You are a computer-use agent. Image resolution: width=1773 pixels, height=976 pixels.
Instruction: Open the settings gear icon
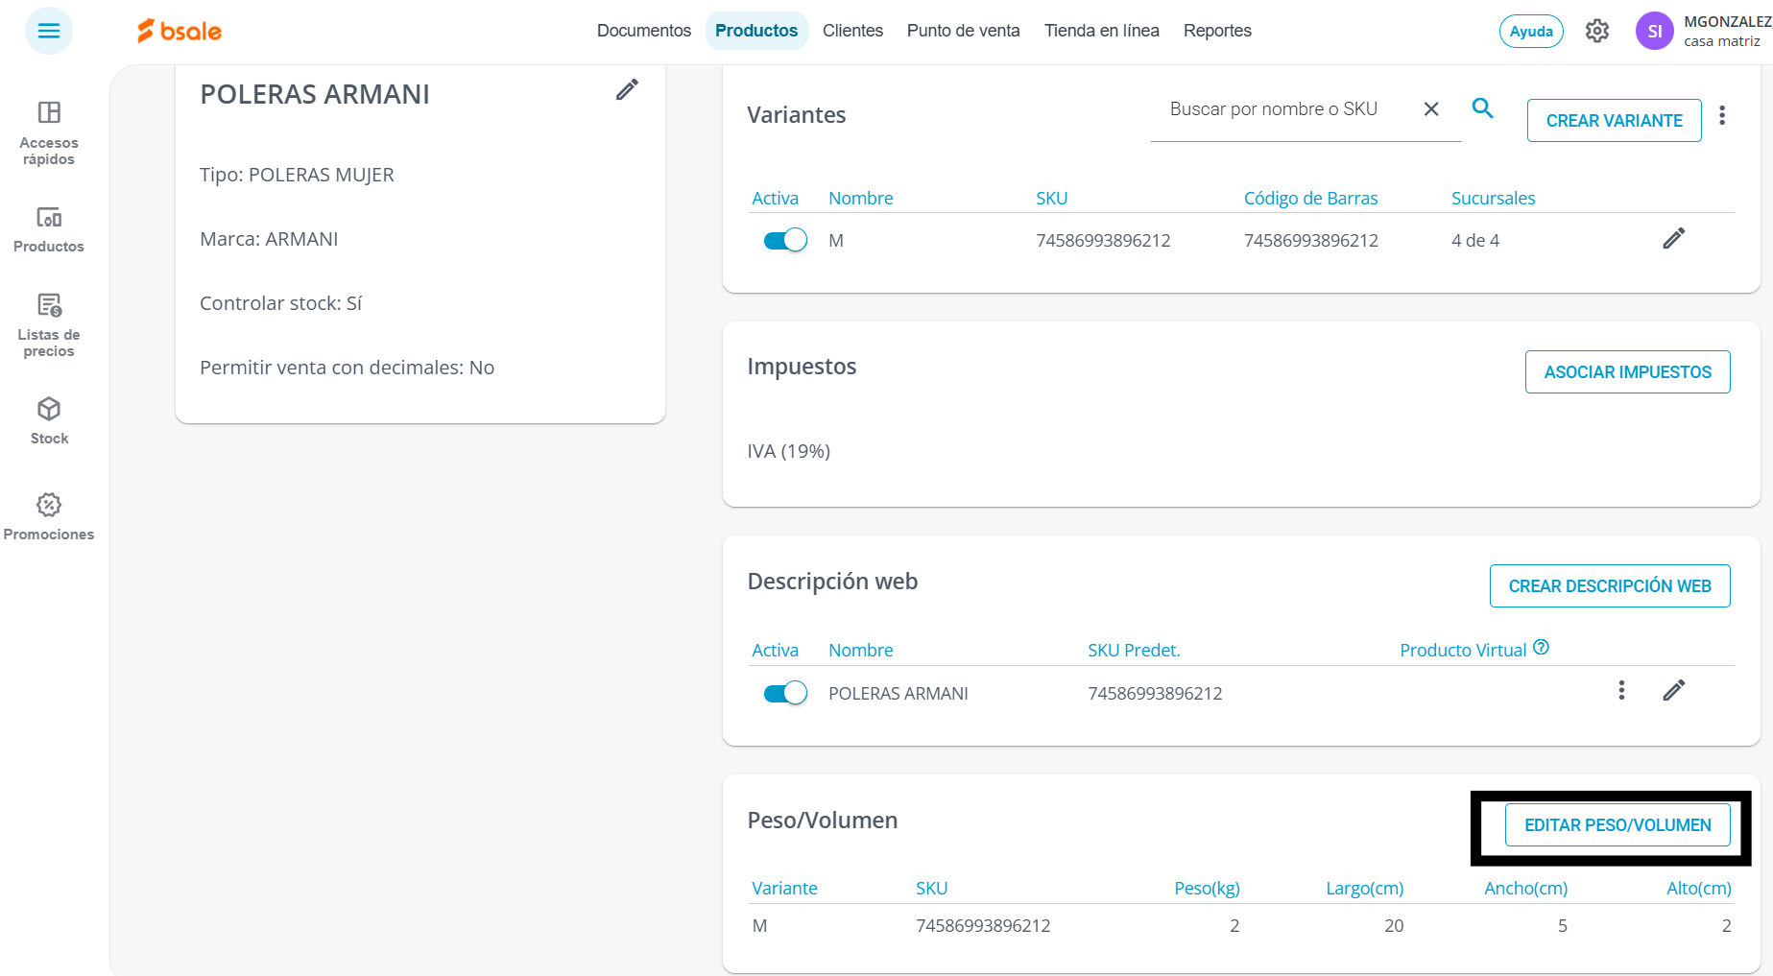(1597, 31)
